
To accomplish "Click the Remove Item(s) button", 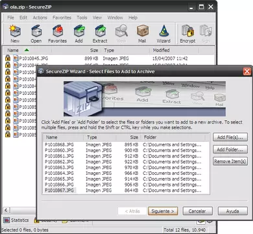I will 230,161.
